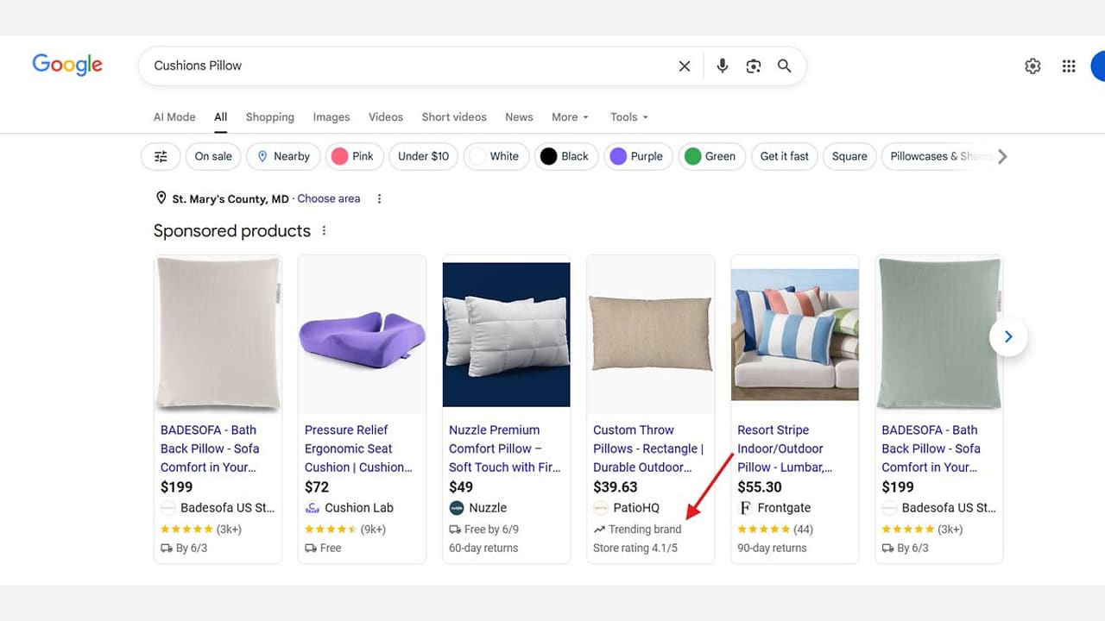Open Resort Stripe Indoor/Outdoor Pillow link
The height and width of the screenshot is (621, 1105).
784,448
